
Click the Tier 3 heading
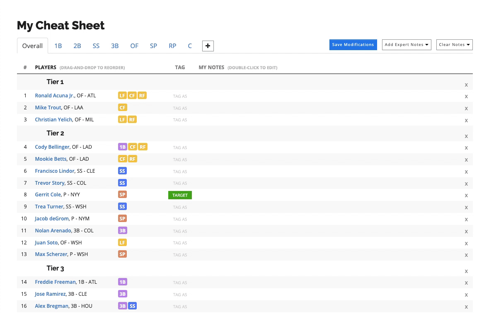55,268
